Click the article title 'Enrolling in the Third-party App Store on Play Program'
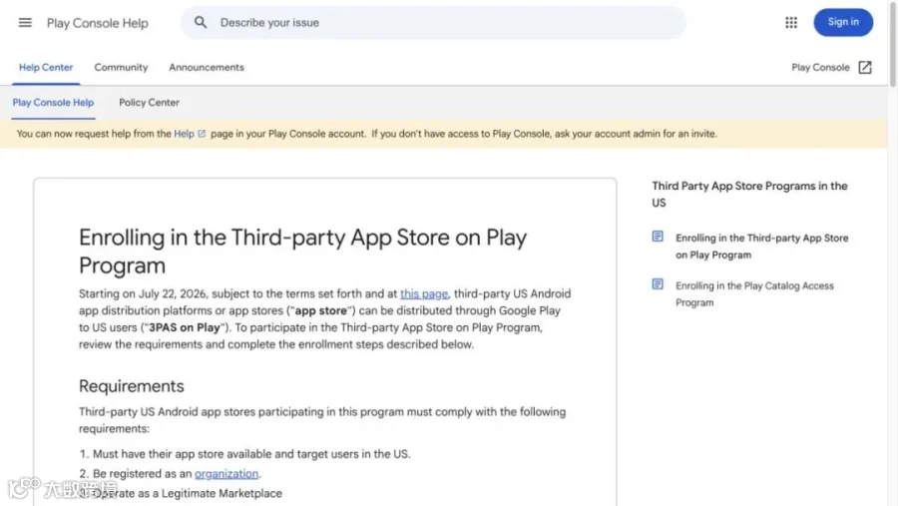 [x=302, y=252]
